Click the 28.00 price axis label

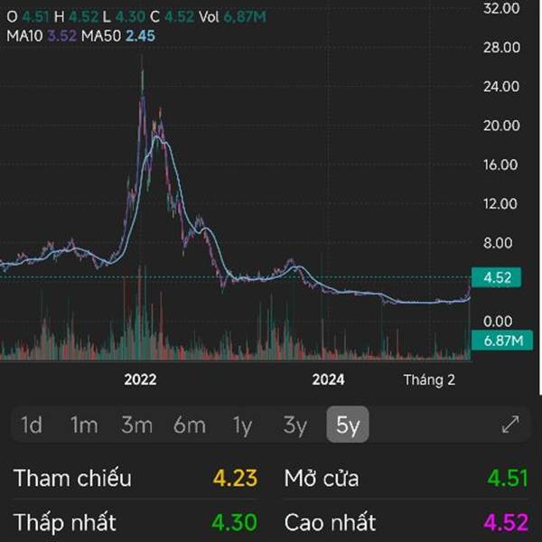tap(501, 47)
